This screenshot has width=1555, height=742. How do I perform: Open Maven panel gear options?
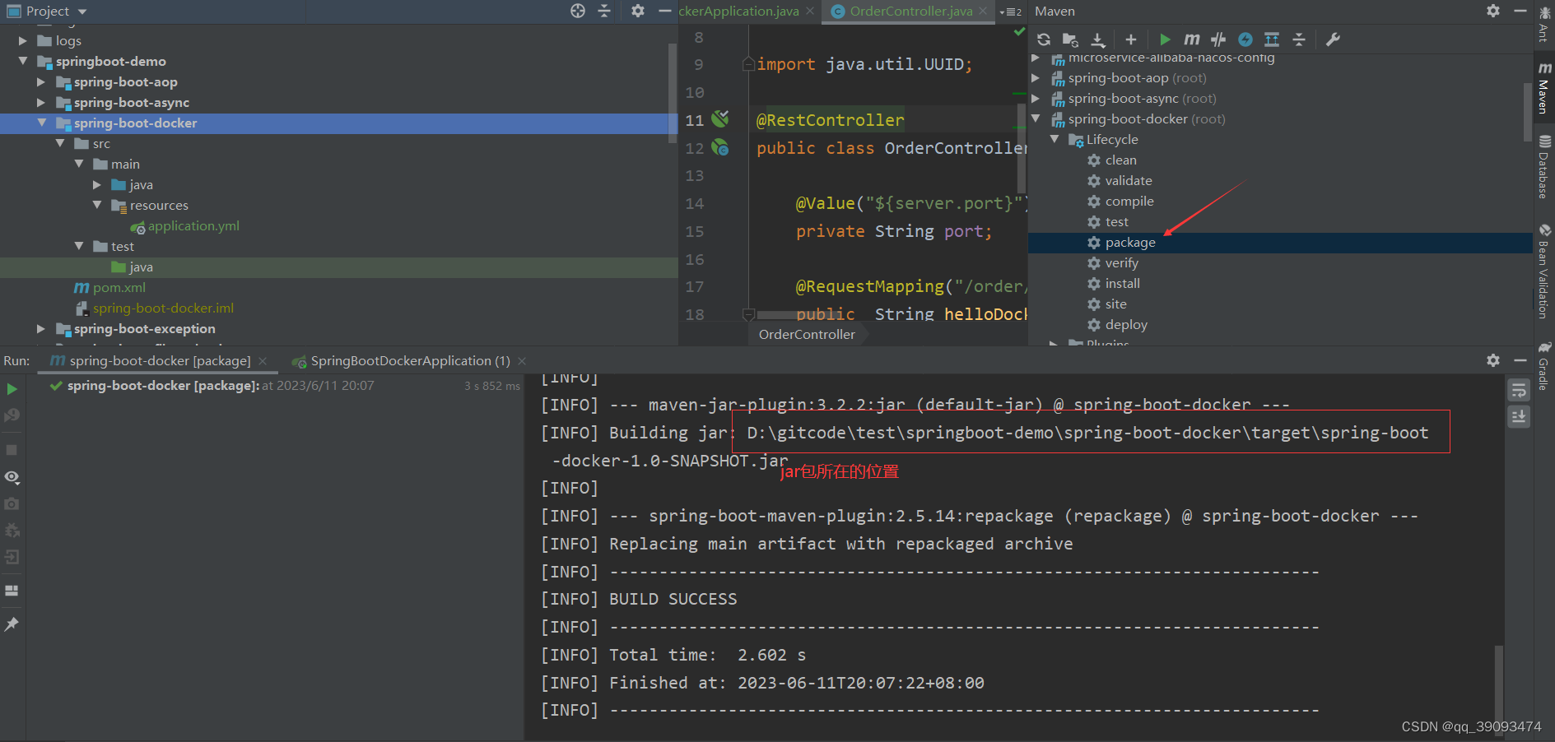[1493, 11]
